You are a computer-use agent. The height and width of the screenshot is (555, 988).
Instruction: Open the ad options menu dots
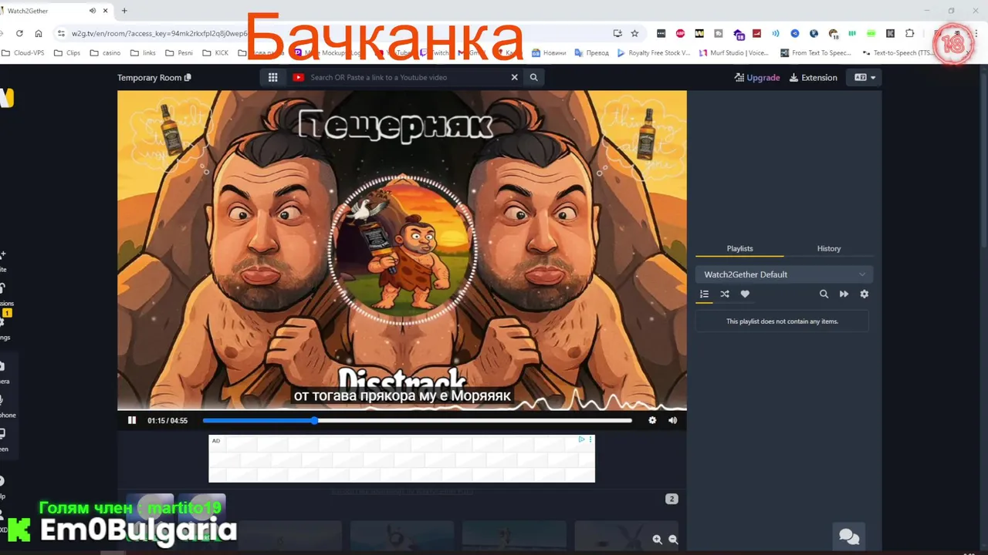[x=590, y=439]
